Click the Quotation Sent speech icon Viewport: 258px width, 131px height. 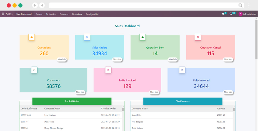(142, 37)
